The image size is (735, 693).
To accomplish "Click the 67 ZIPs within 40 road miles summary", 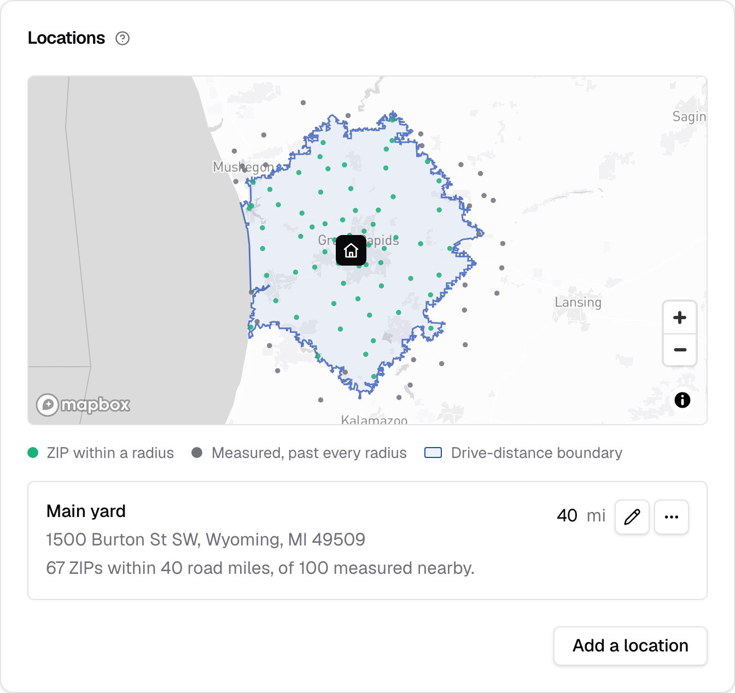I will 260,568.
